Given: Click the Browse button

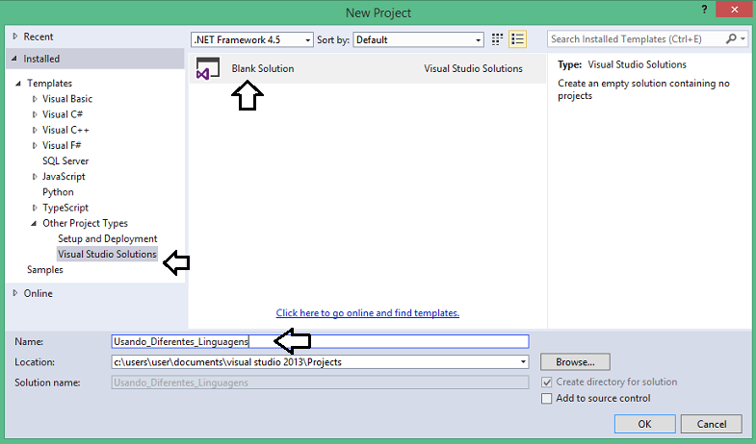Looking at the screenshot, I should (x=575, y=362).
